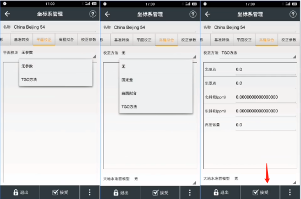
Task: Open three-dot overflow menu on the right phone screen
Action: [290, 192]
